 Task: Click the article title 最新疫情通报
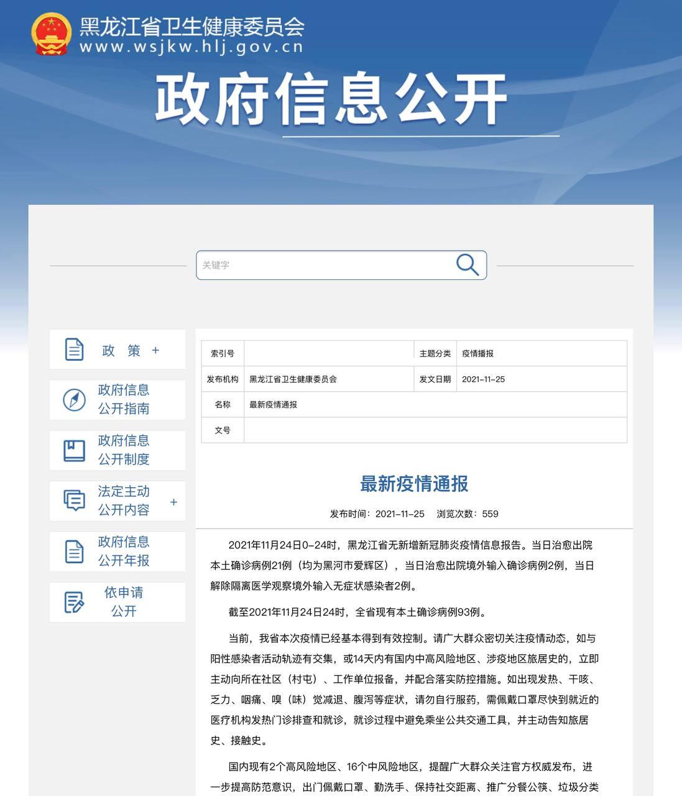click(414, 484)
